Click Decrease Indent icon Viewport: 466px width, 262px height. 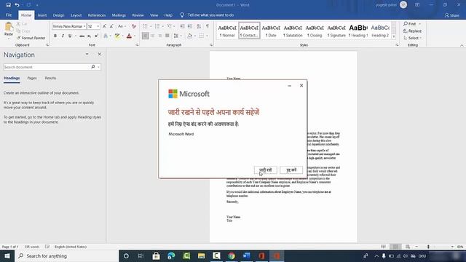182,26
